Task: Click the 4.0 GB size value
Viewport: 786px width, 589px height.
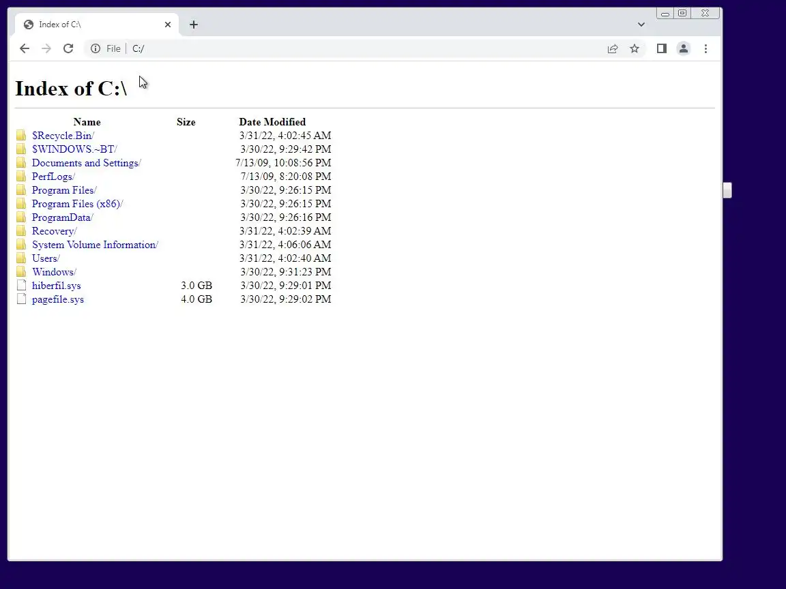Action: pos(196,299)
